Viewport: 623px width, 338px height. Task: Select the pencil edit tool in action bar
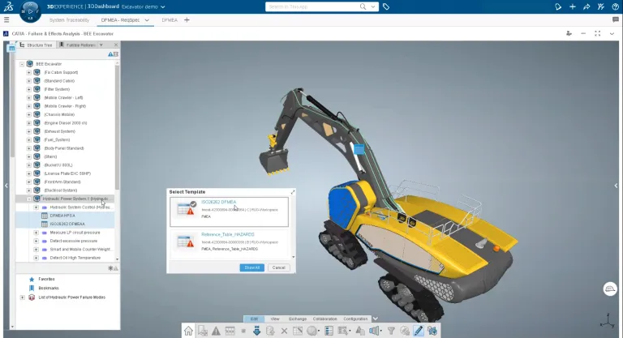[419, 331]
